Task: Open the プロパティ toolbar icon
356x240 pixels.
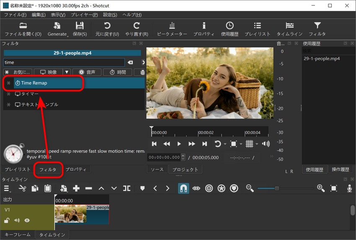Action: tap(204, 29)
